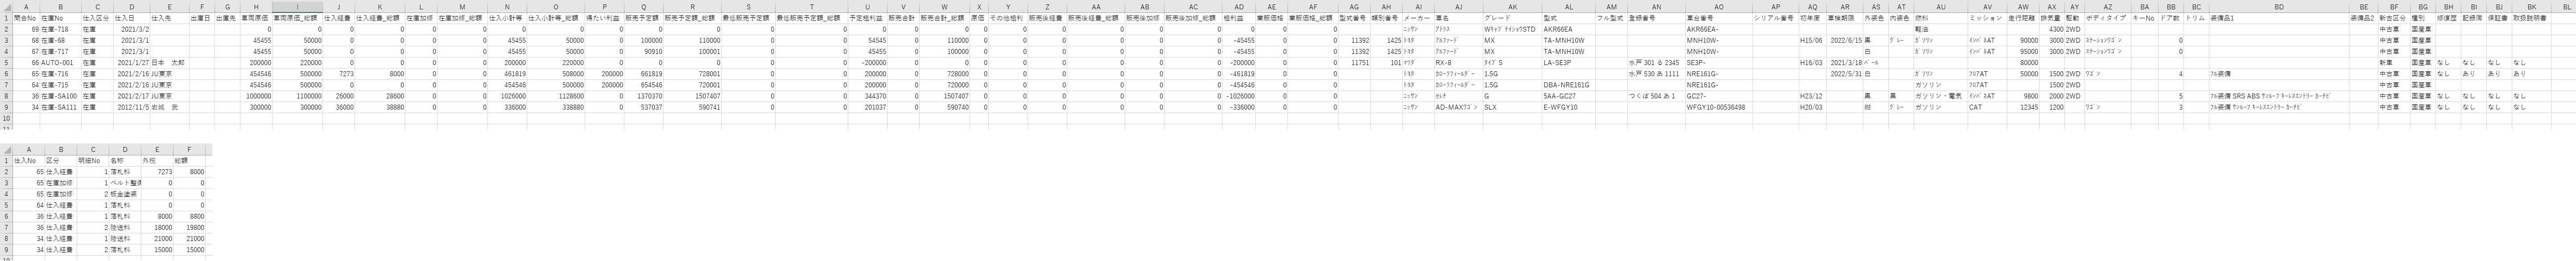Click the fuel cell ガソリン・電気
Image resolution: width=2576 pixels, height=261 pixels.
1941,96
